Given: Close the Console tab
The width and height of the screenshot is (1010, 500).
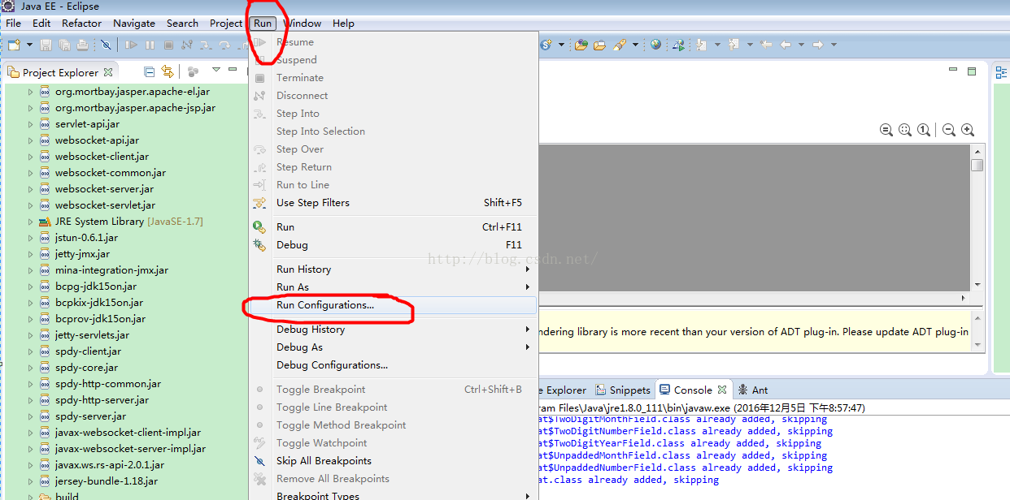Looking at the screenshot, I should pyautogui.click(x=722, y=390).
